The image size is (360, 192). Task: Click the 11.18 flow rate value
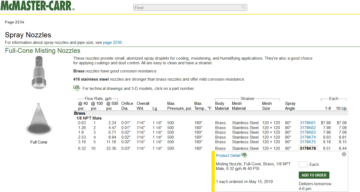coord(111,142)
